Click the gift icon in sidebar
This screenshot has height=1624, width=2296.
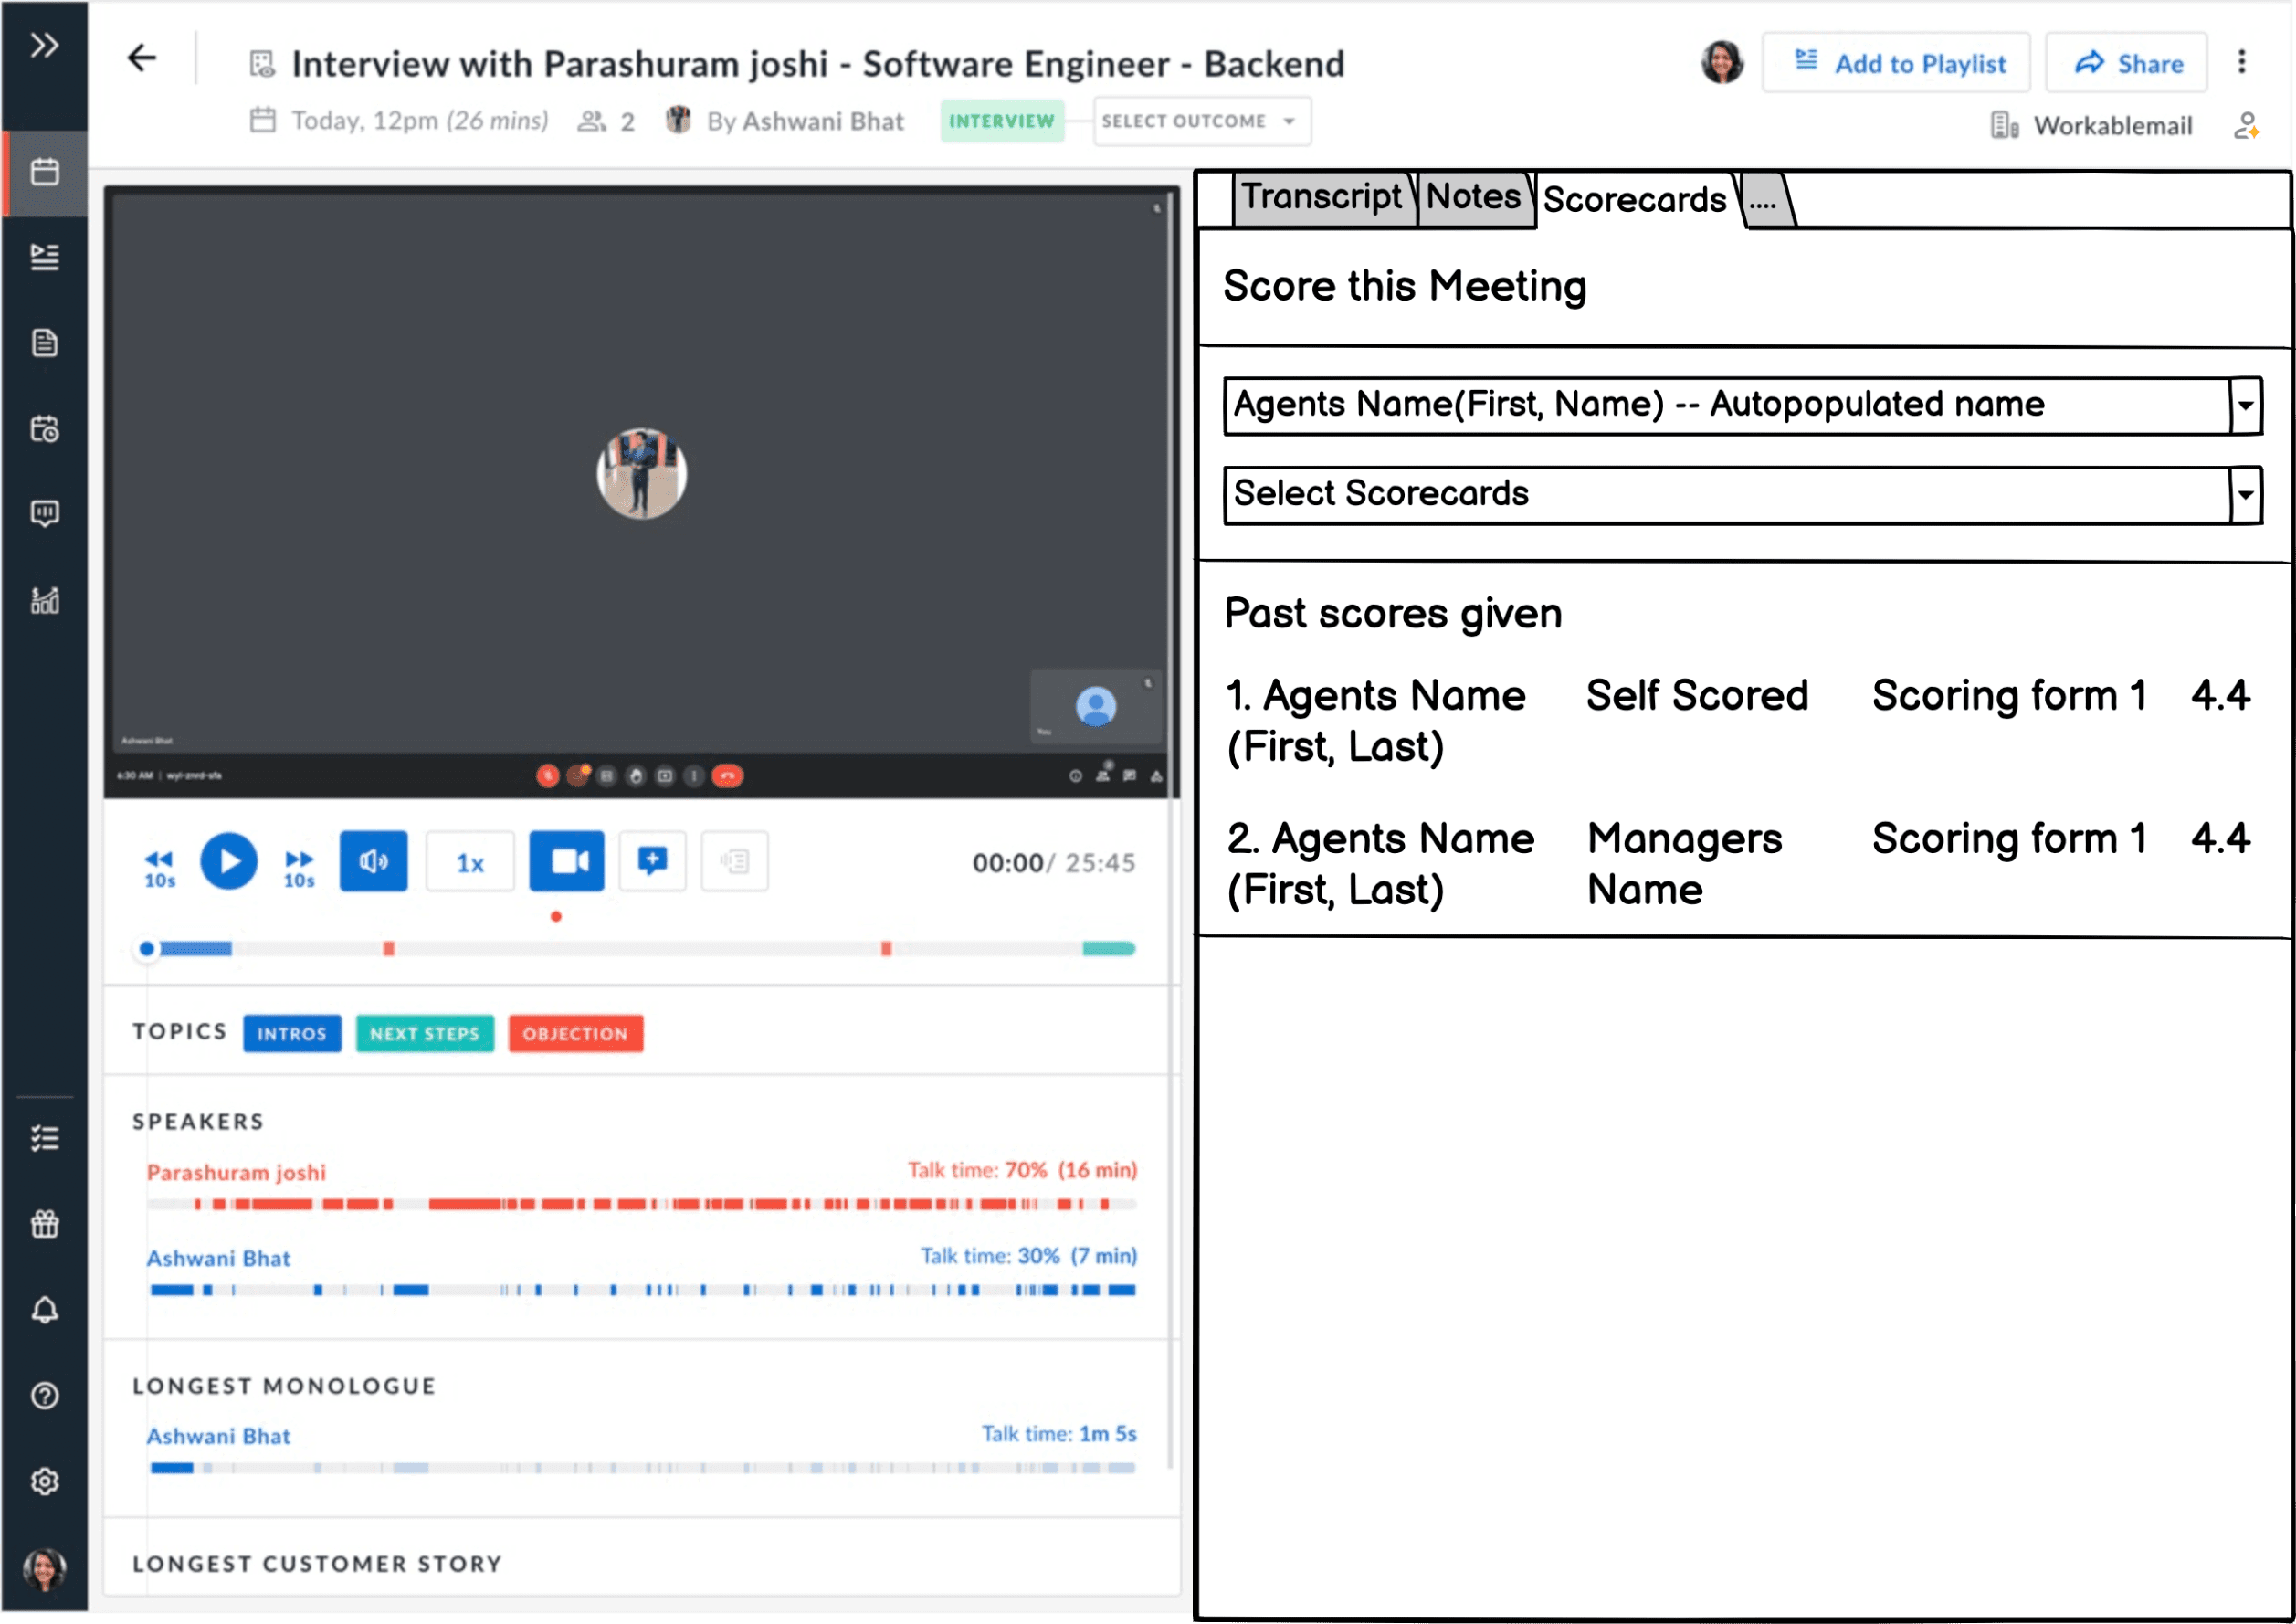[44, 1224]
